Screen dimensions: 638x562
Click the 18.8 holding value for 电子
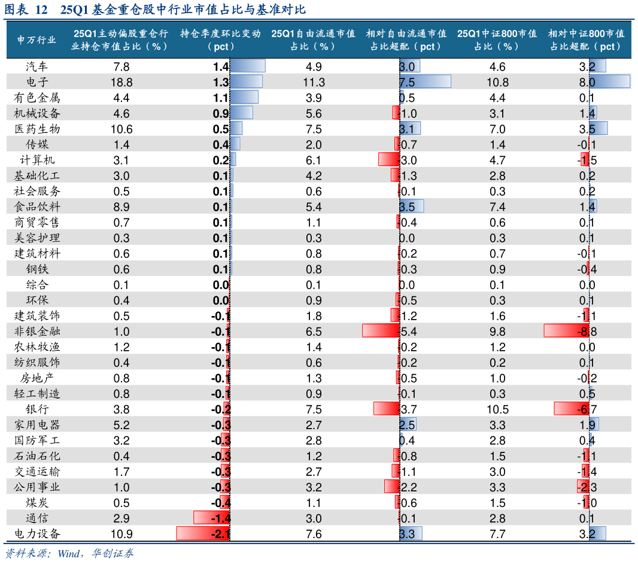tap(121, 82)
